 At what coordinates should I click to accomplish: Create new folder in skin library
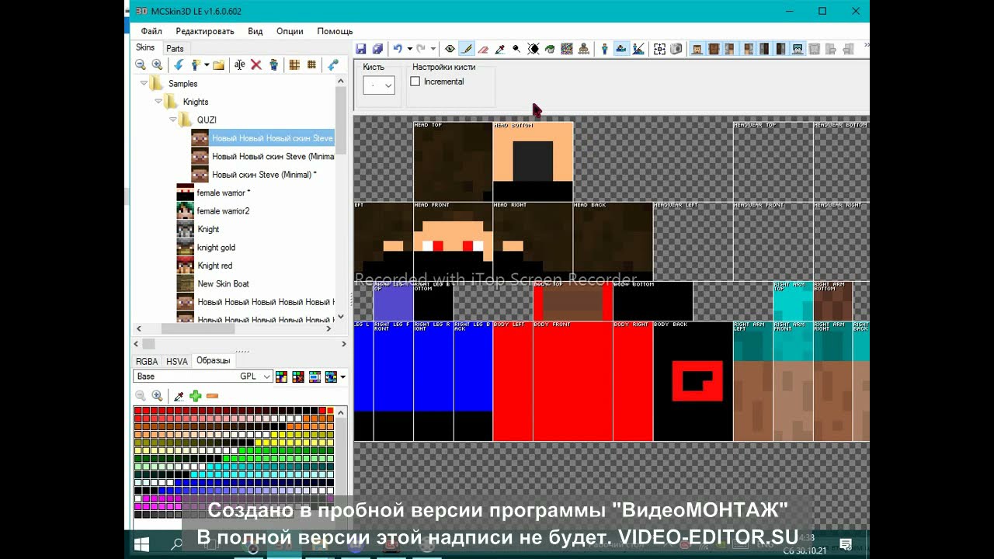(x=218, y=65)
